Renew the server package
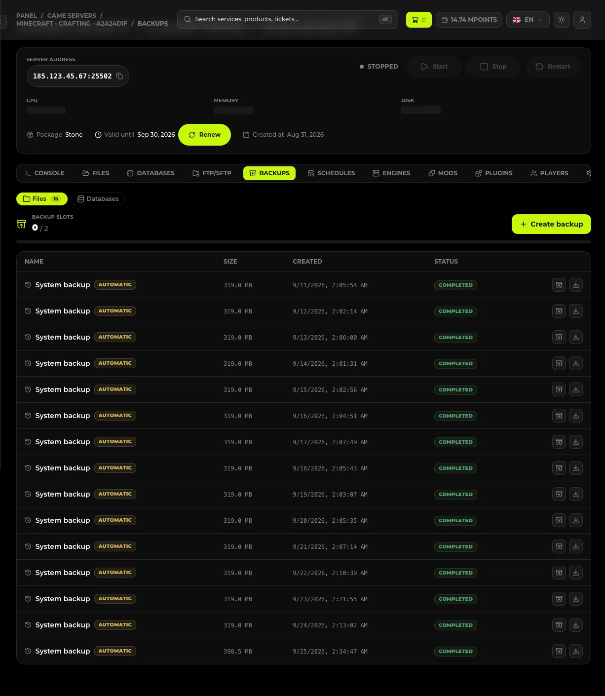 204,135
